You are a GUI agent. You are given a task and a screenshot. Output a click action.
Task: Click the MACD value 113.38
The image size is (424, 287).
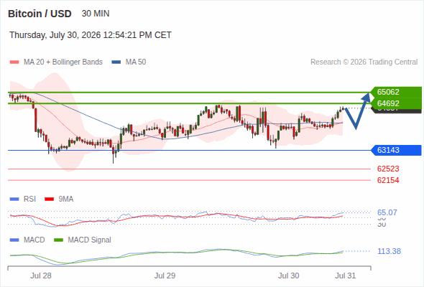coord(389,251)
